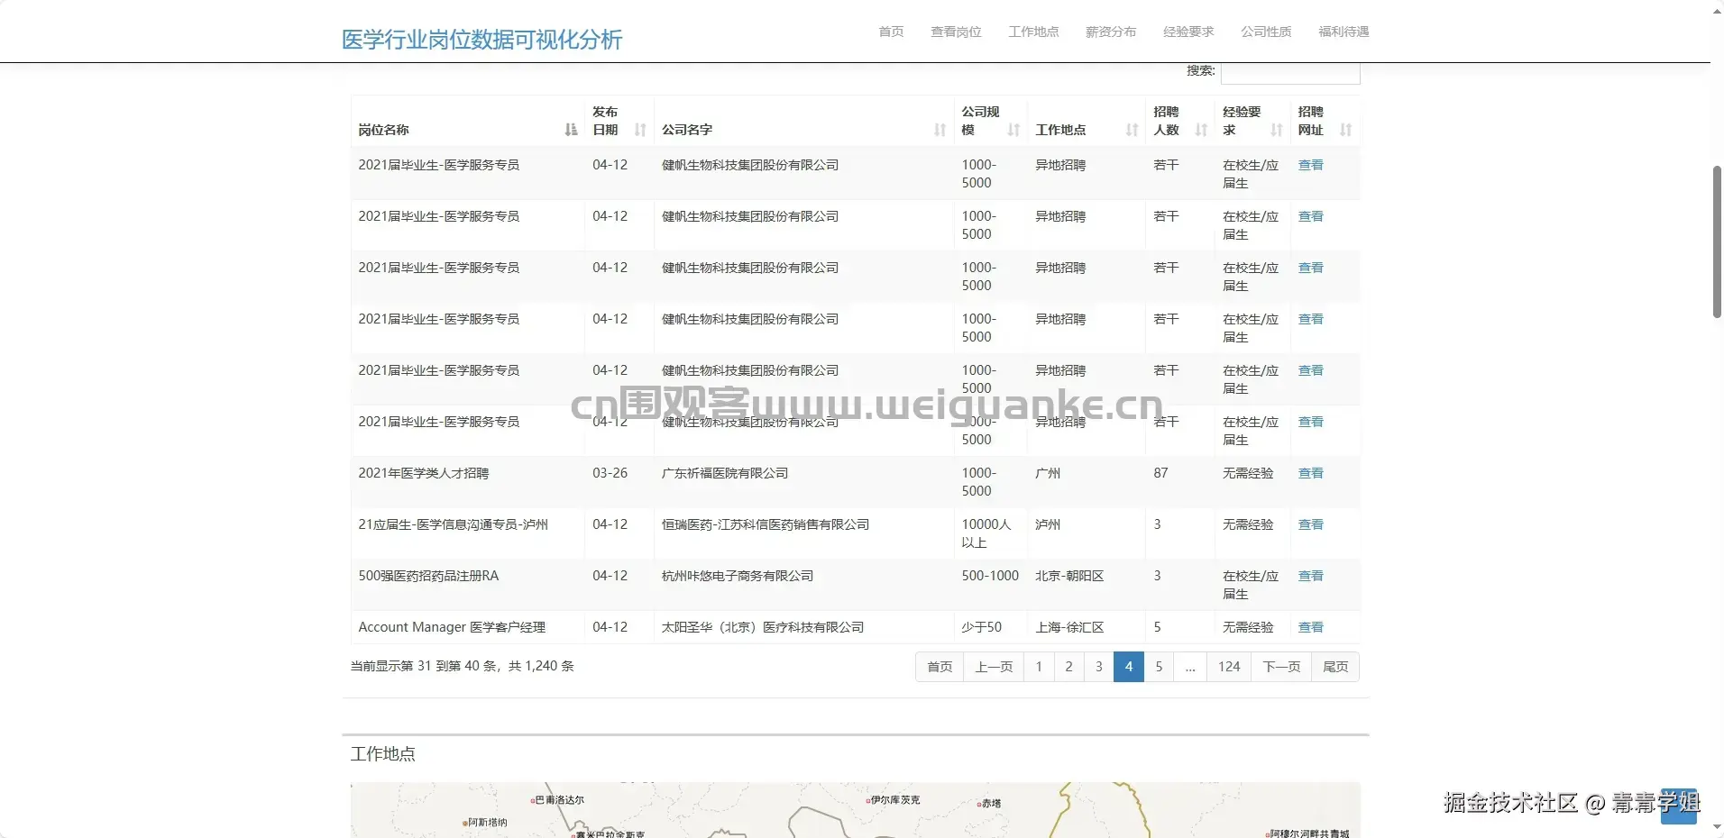Sort by 工作地点 column arrows
Screen dimensions: 1724x838
(1133, 130)
